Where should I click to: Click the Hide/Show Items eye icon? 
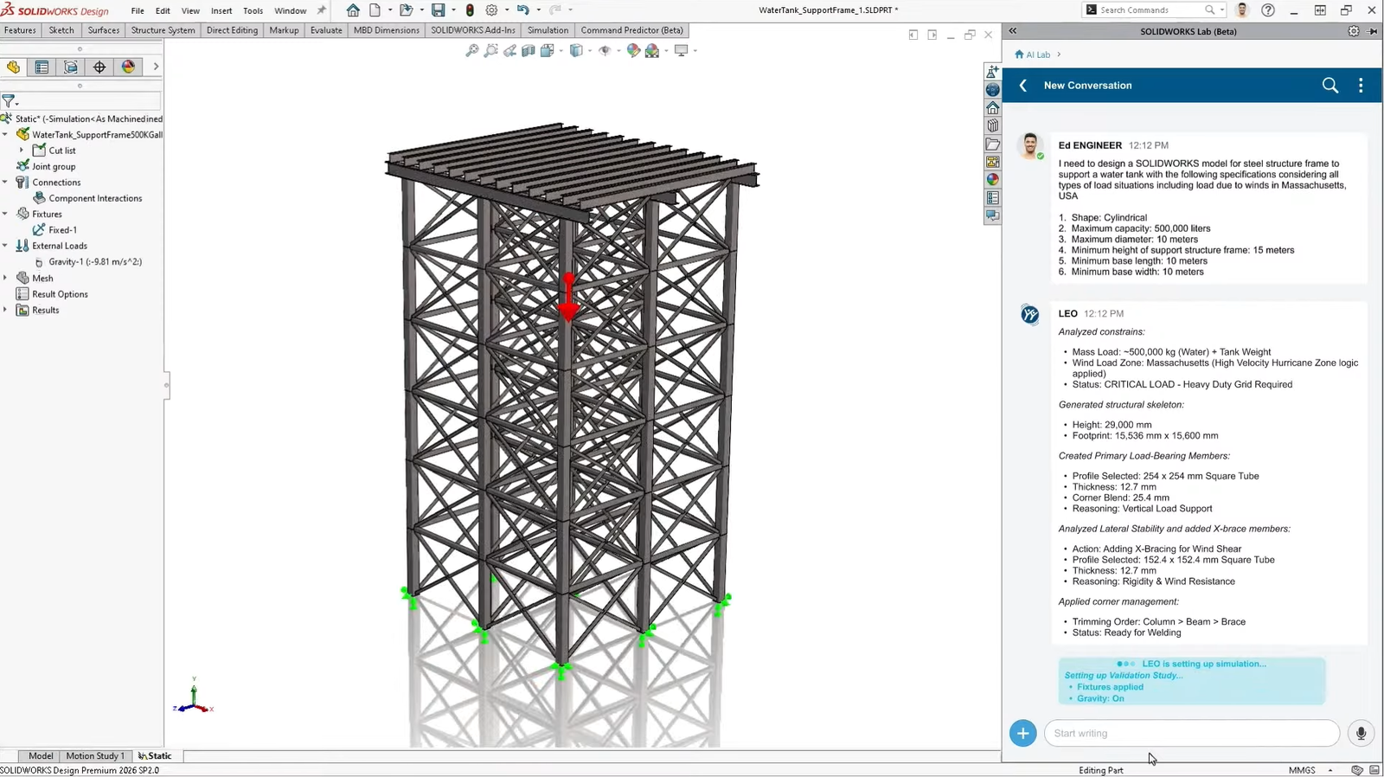pos(605,51)
